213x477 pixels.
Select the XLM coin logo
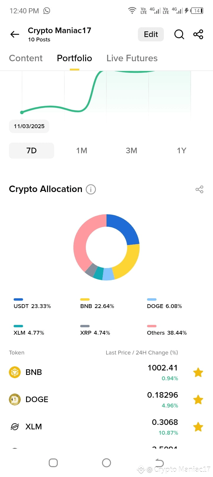(14, 426)
